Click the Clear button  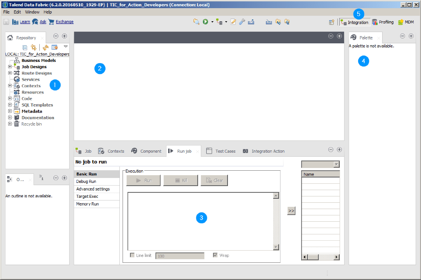click(x=214, y=181)
